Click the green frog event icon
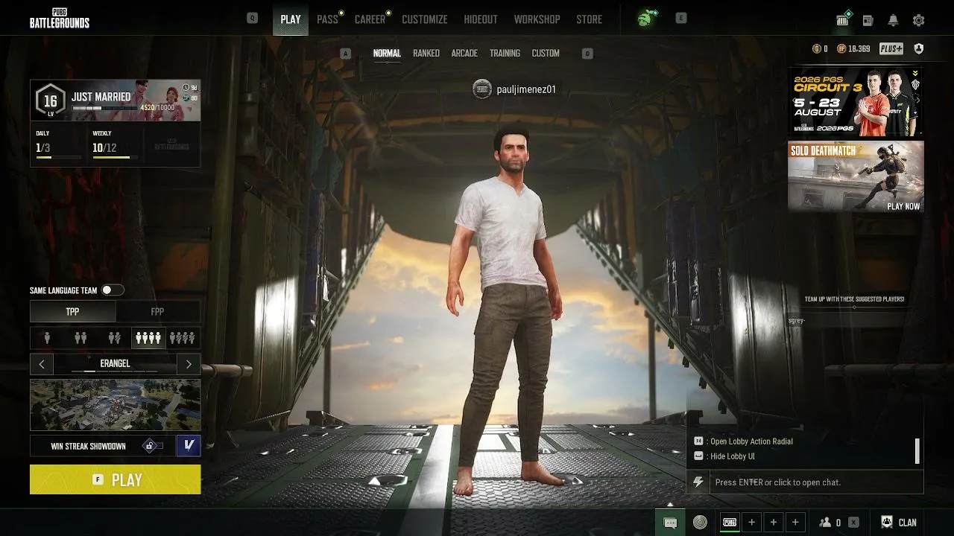This screenshot has width=954, height=536. point(645,19)
